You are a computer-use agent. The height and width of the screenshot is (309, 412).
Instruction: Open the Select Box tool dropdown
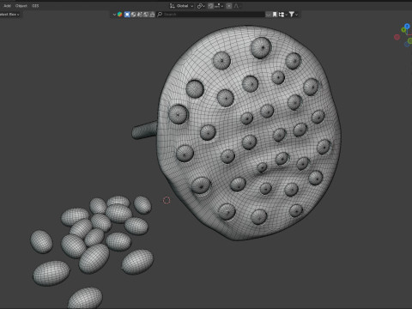click(x=9, y=15)
